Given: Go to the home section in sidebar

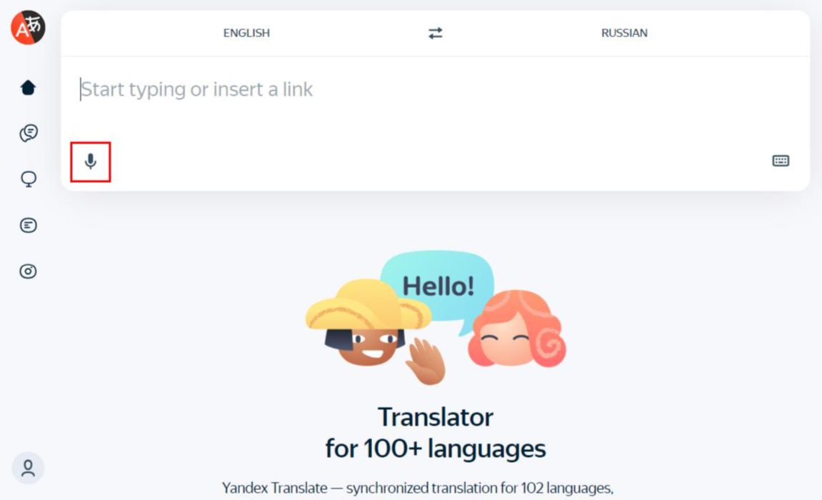Looking at the screenshot, I should (29, 88).
